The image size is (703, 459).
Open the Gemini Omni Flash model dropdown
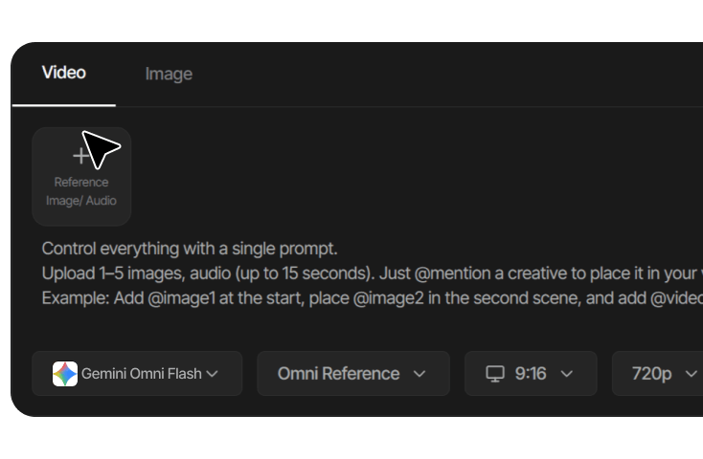click(x=137, y=374)
